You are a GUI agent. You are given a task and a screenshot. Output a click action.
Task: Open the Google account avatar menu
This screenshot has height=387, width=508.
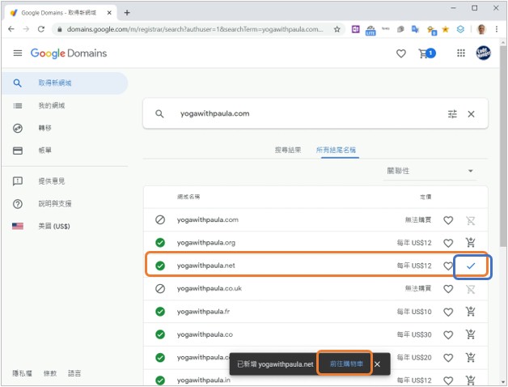click(483, 53)
